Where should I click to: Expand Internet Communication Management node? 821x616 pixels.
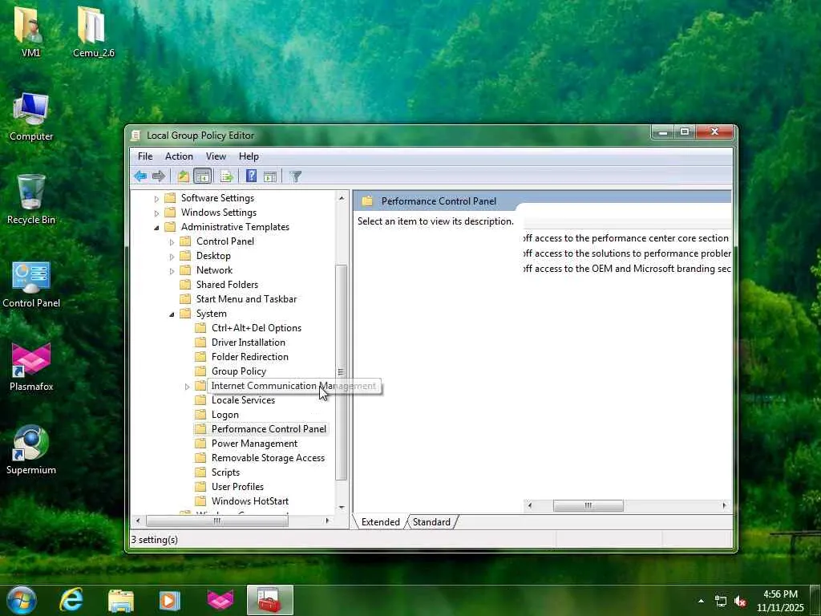coord(187,387)
